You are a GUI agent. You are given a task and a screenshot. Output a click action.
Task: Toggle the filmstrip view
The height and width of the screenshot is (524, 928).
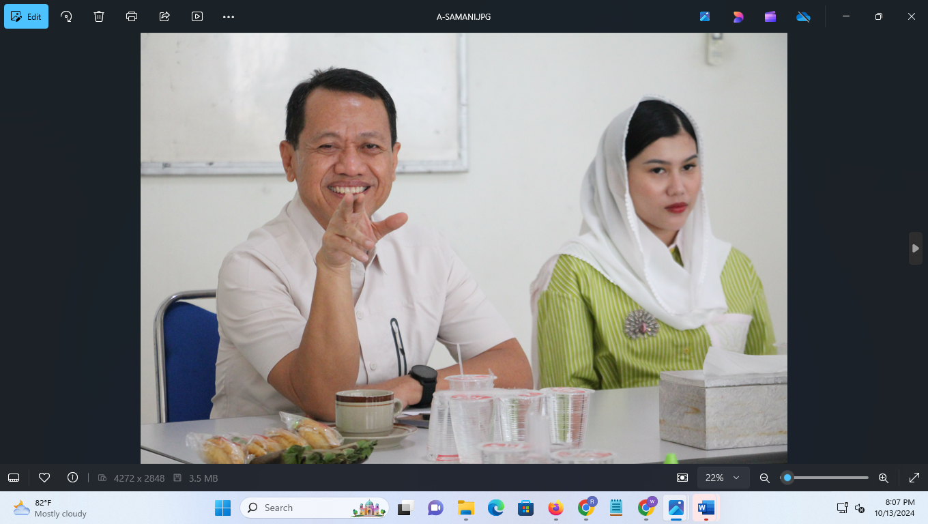click(14, 478)
